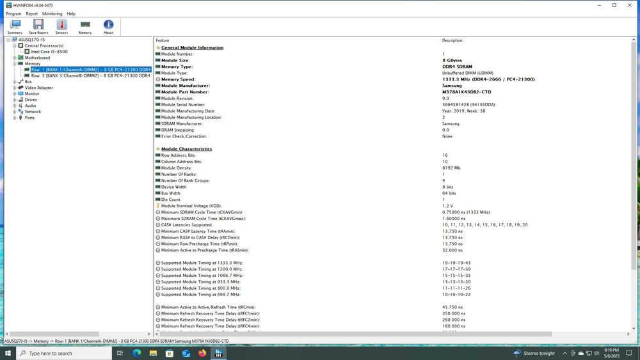Click the Audio speaker icon in the tree
Screen dimensions: 640x360
pyautogui.click(x=20, y=106)
